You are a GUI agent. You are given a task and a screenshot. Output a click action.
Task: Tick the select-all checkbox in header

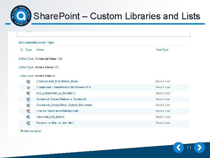pos(22,50)
